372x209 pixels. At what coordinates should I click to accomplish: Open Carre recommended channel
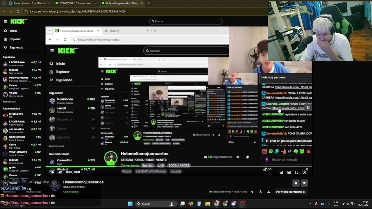coord(22,146)
